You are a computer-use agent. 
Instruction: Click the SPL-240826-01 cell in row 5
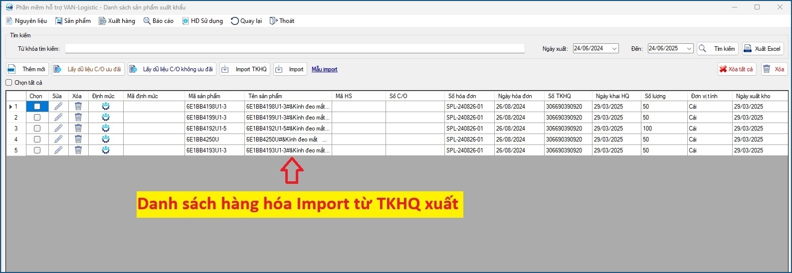[x=469, y=150]
